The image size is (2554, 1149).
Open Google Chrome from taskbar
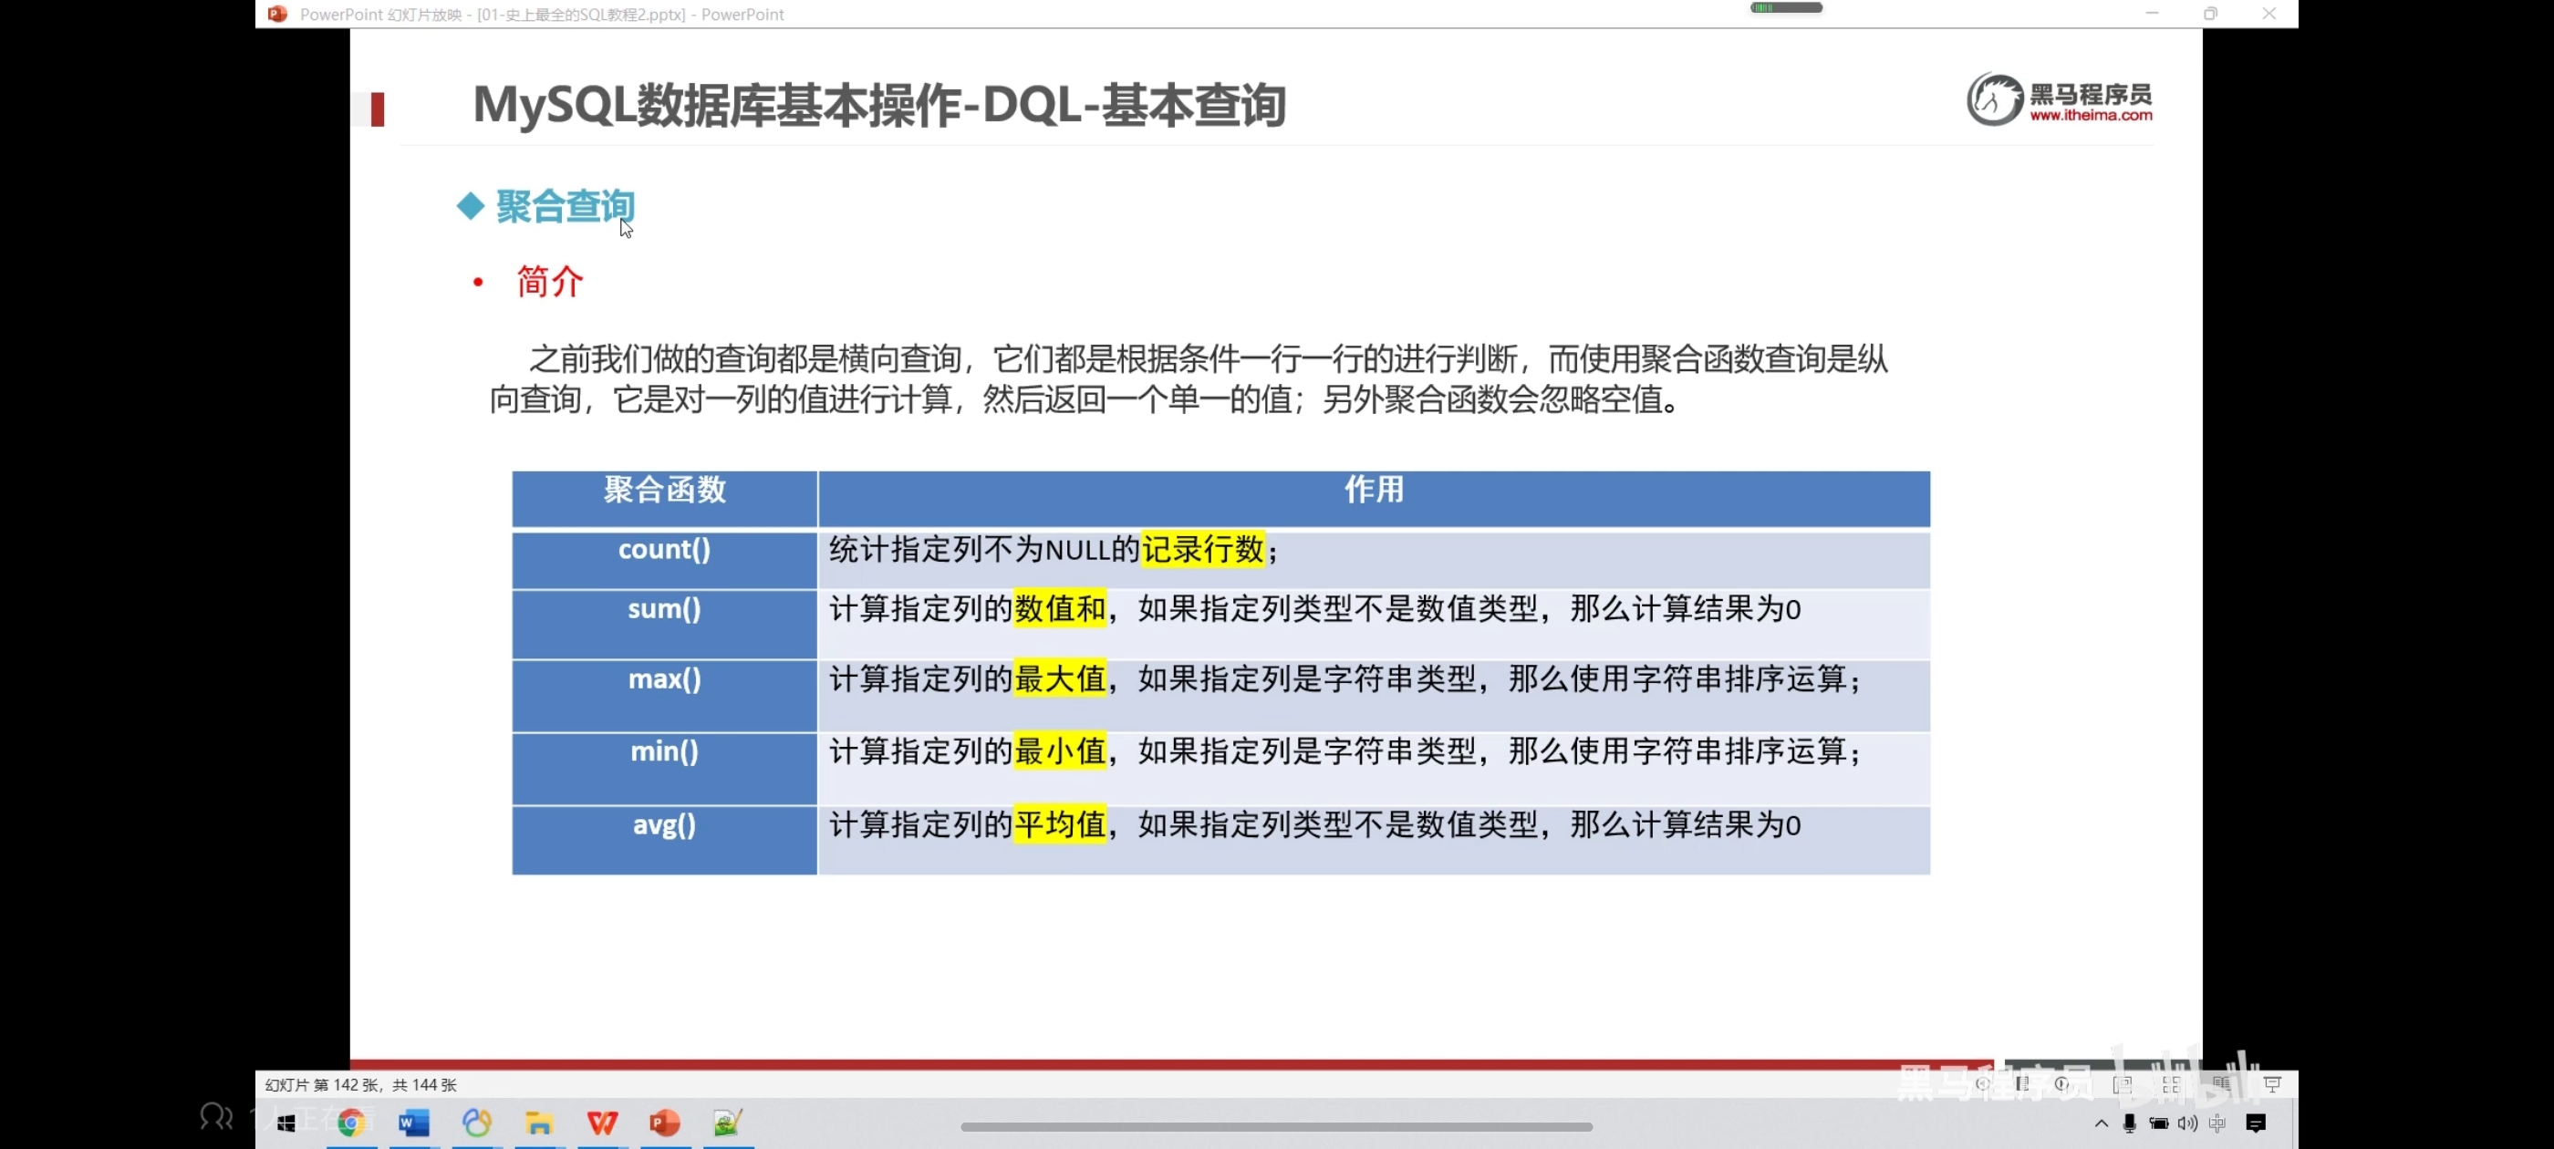pyautogui.click(x=351, y=1123)
